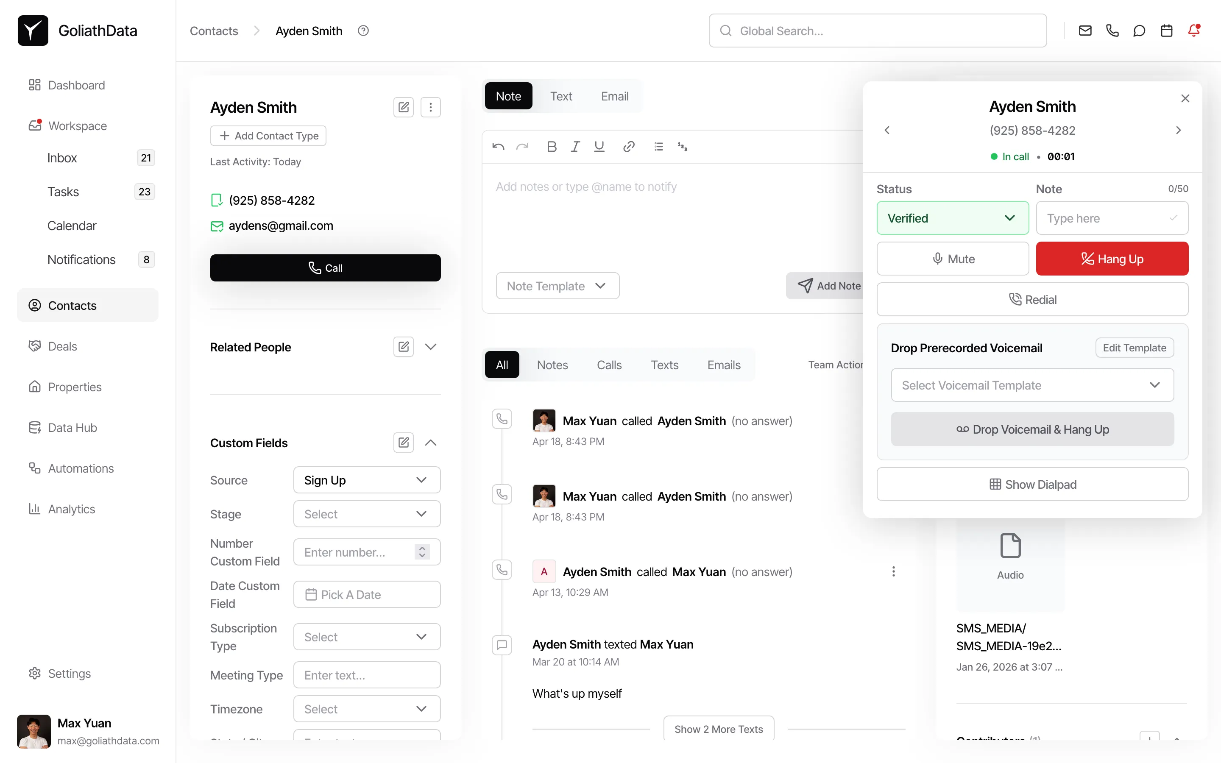Mute the ongoing call
Viewport: 1221px width, 763px height.
[952, 259]
